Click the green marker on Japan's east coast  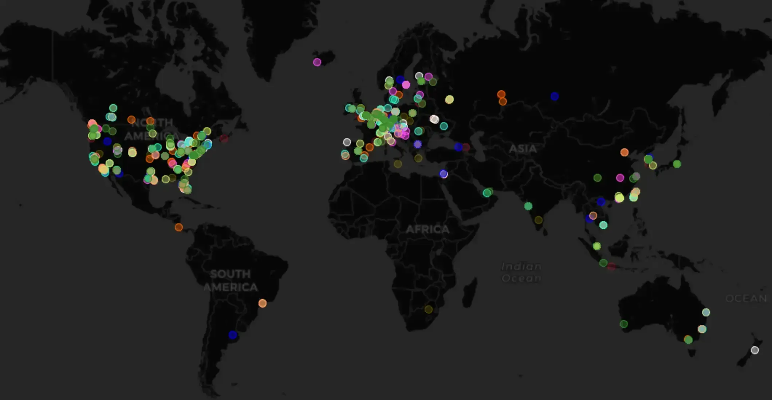[x=677, y=164]
